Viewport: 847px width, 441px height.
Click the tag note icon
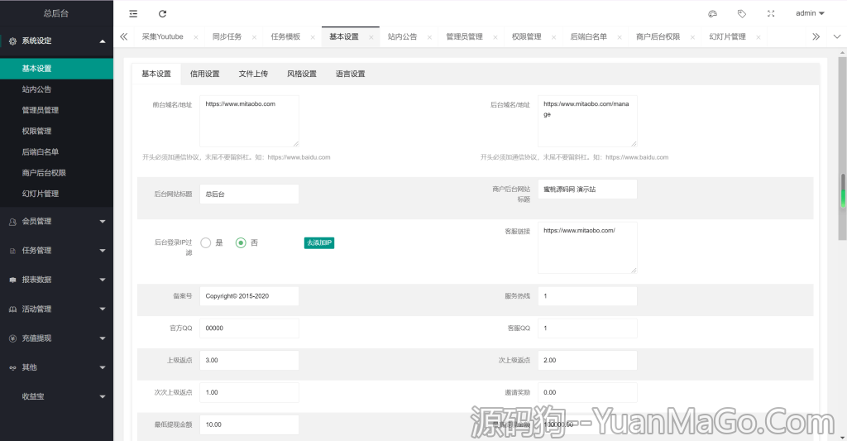742,13
